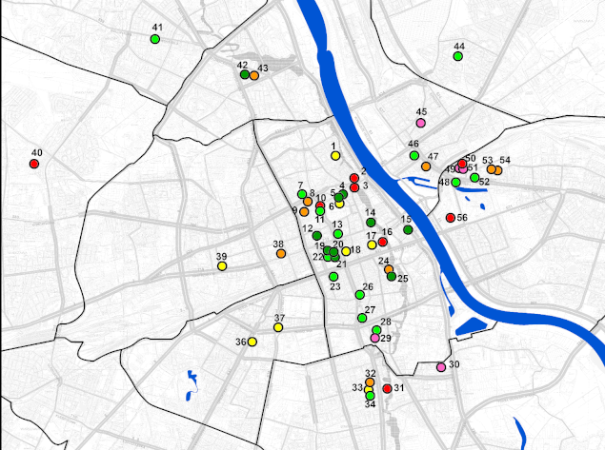The width and height of the screenshot is (605, 450).
Task: Select the dark green marker labeled 14
Action: [371, 223]
